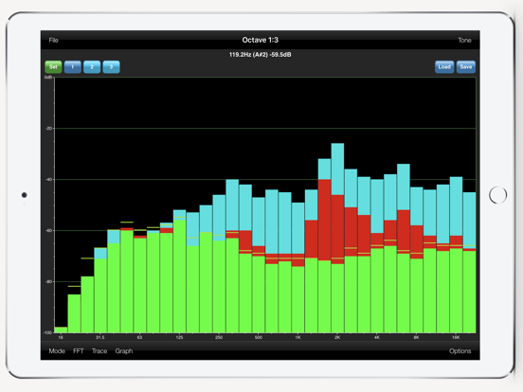Click the Load button
Image resolution: width=523 pixels, height=392 pixels.
click(444, 67)
